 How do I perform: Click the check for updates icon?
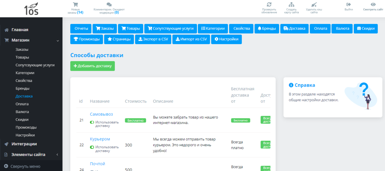[x=269, y=5]
